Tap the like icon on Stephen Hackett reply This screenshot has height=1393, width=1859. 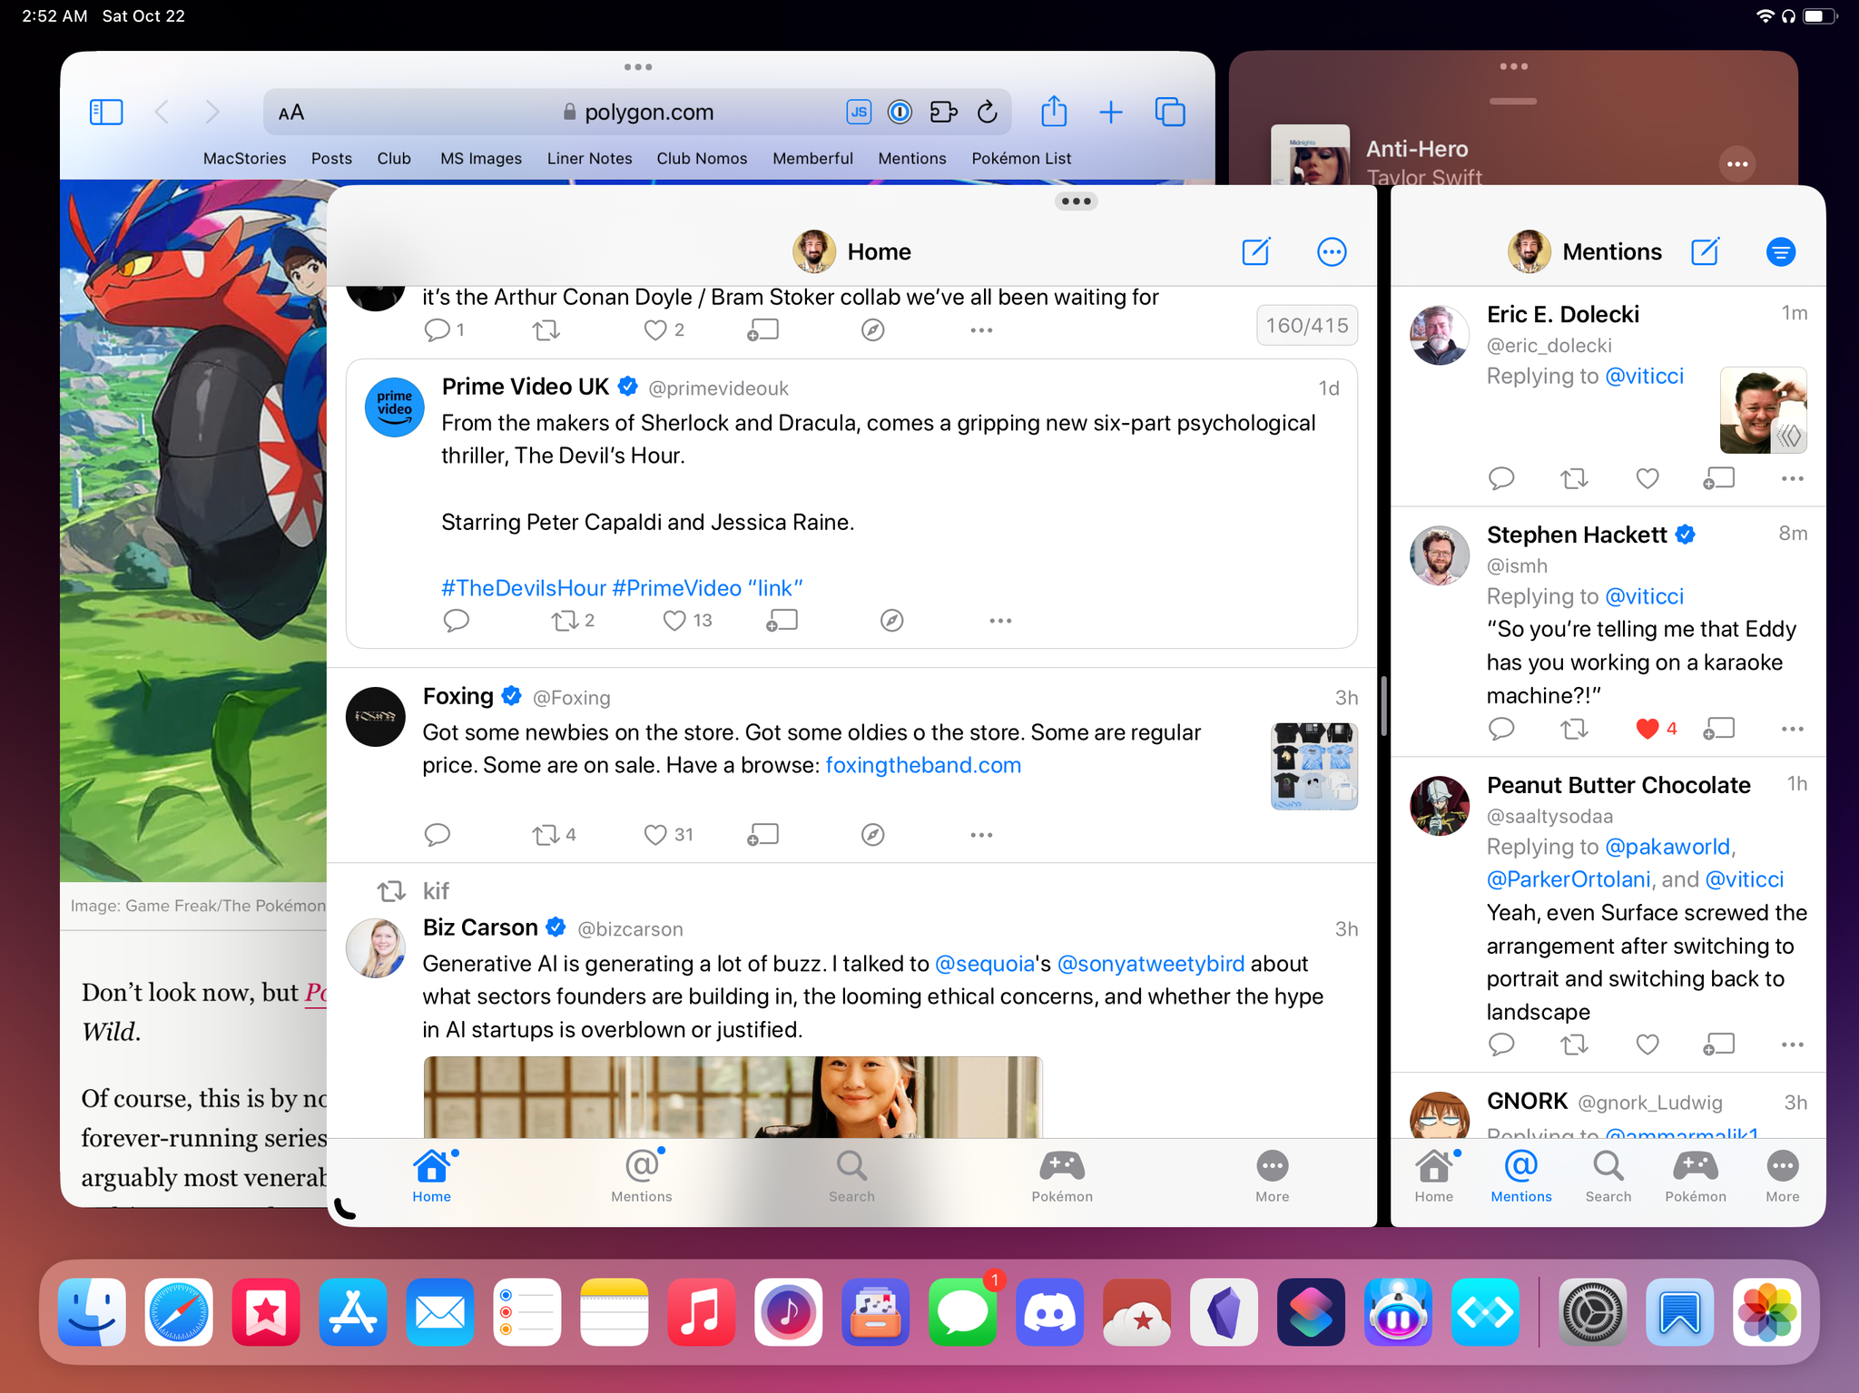click(1646, 726)
